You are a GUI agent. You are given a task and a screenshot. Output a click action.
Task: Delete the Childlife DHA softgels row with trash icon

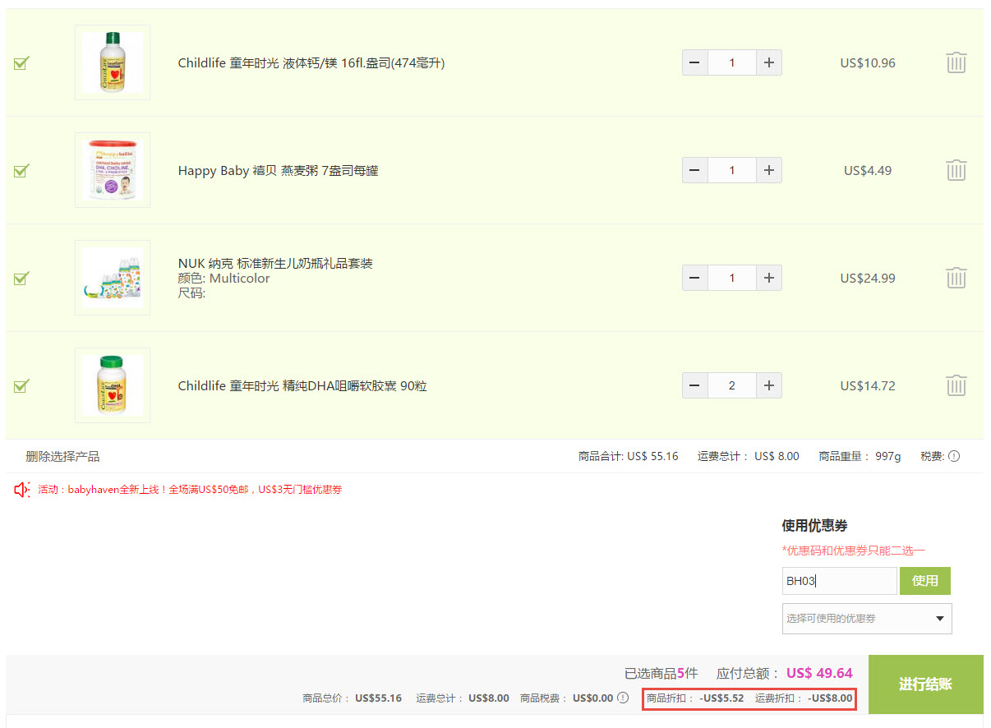[x=956, y=386]
